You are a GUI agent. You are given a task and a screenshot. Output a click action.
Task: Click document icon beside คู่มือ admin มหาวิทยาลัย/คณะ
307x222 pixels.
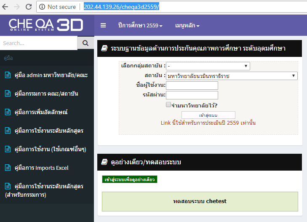(x=7, y=75)
